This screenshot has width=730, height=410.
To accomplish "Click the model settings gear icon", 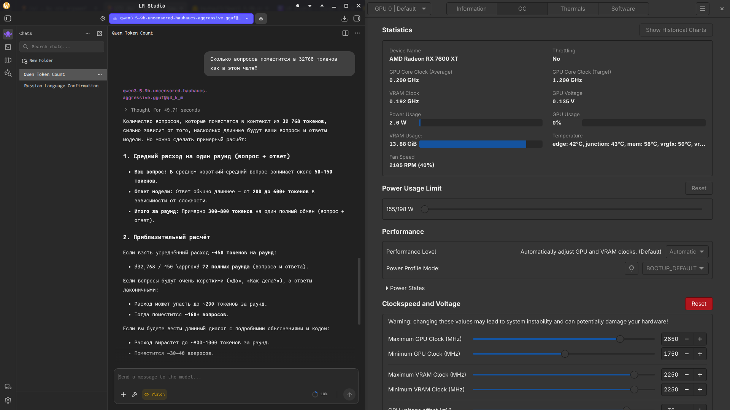I will [103, 18].
